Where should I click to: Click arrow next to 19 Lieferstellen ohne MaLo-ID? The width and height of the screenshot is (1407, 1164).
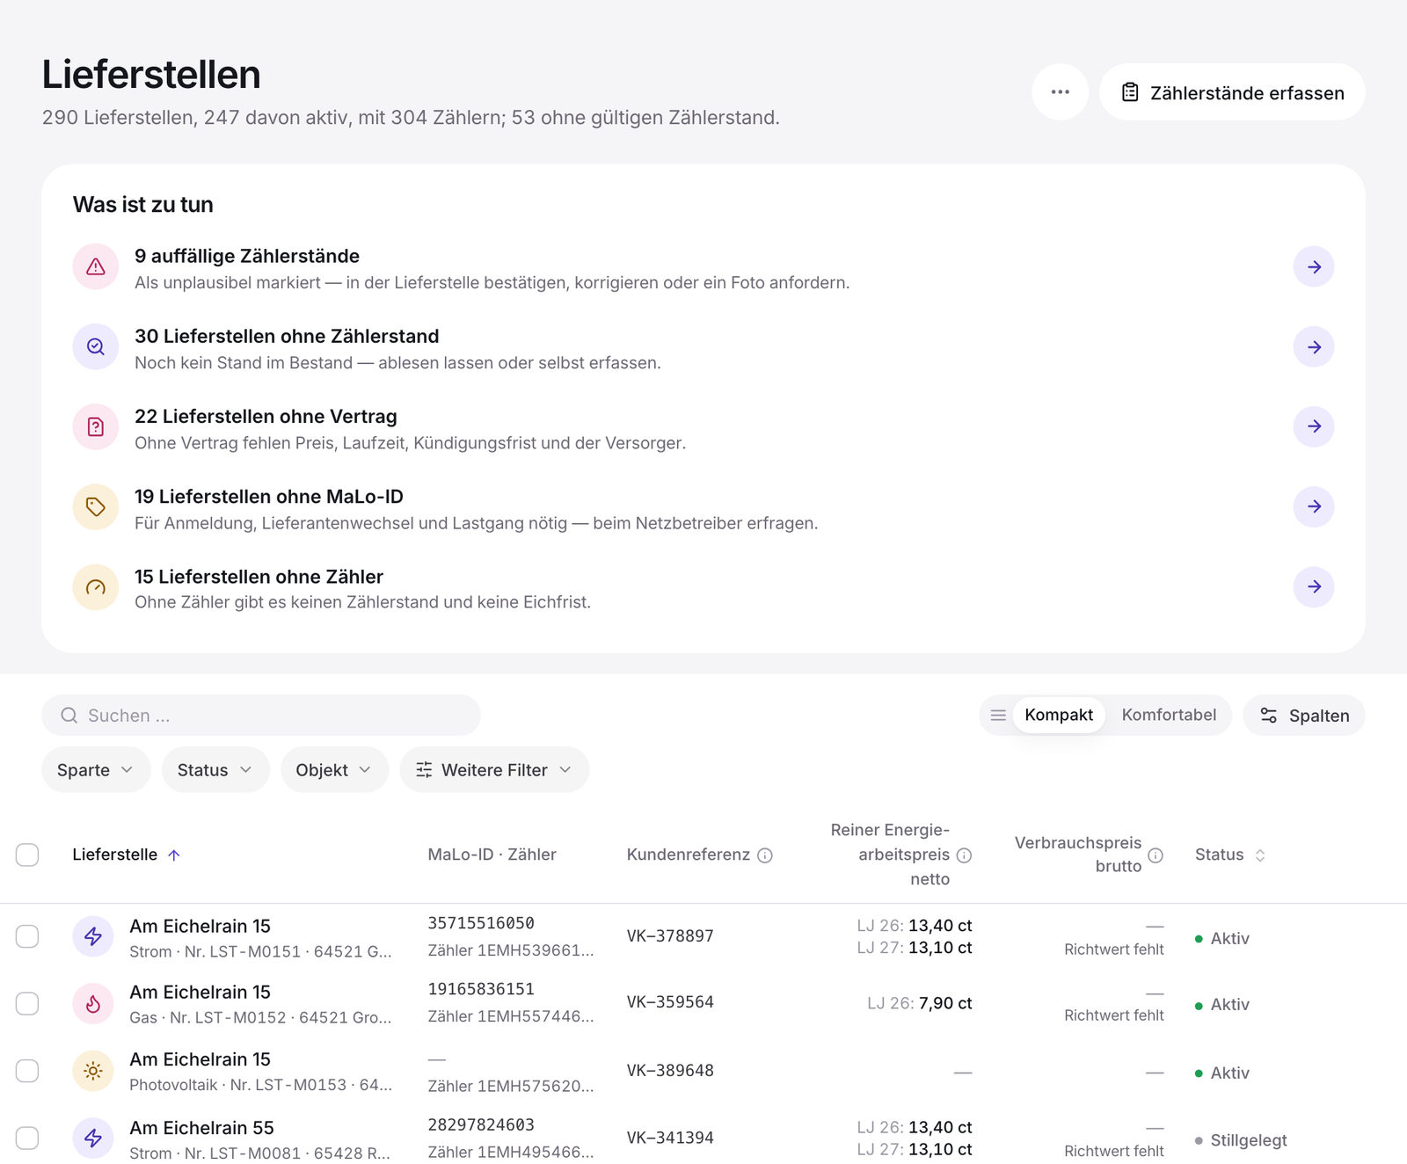[1314, 506]
